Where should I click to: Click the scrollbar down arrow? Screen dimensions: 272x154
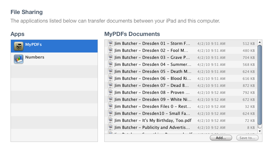[260, 131]
